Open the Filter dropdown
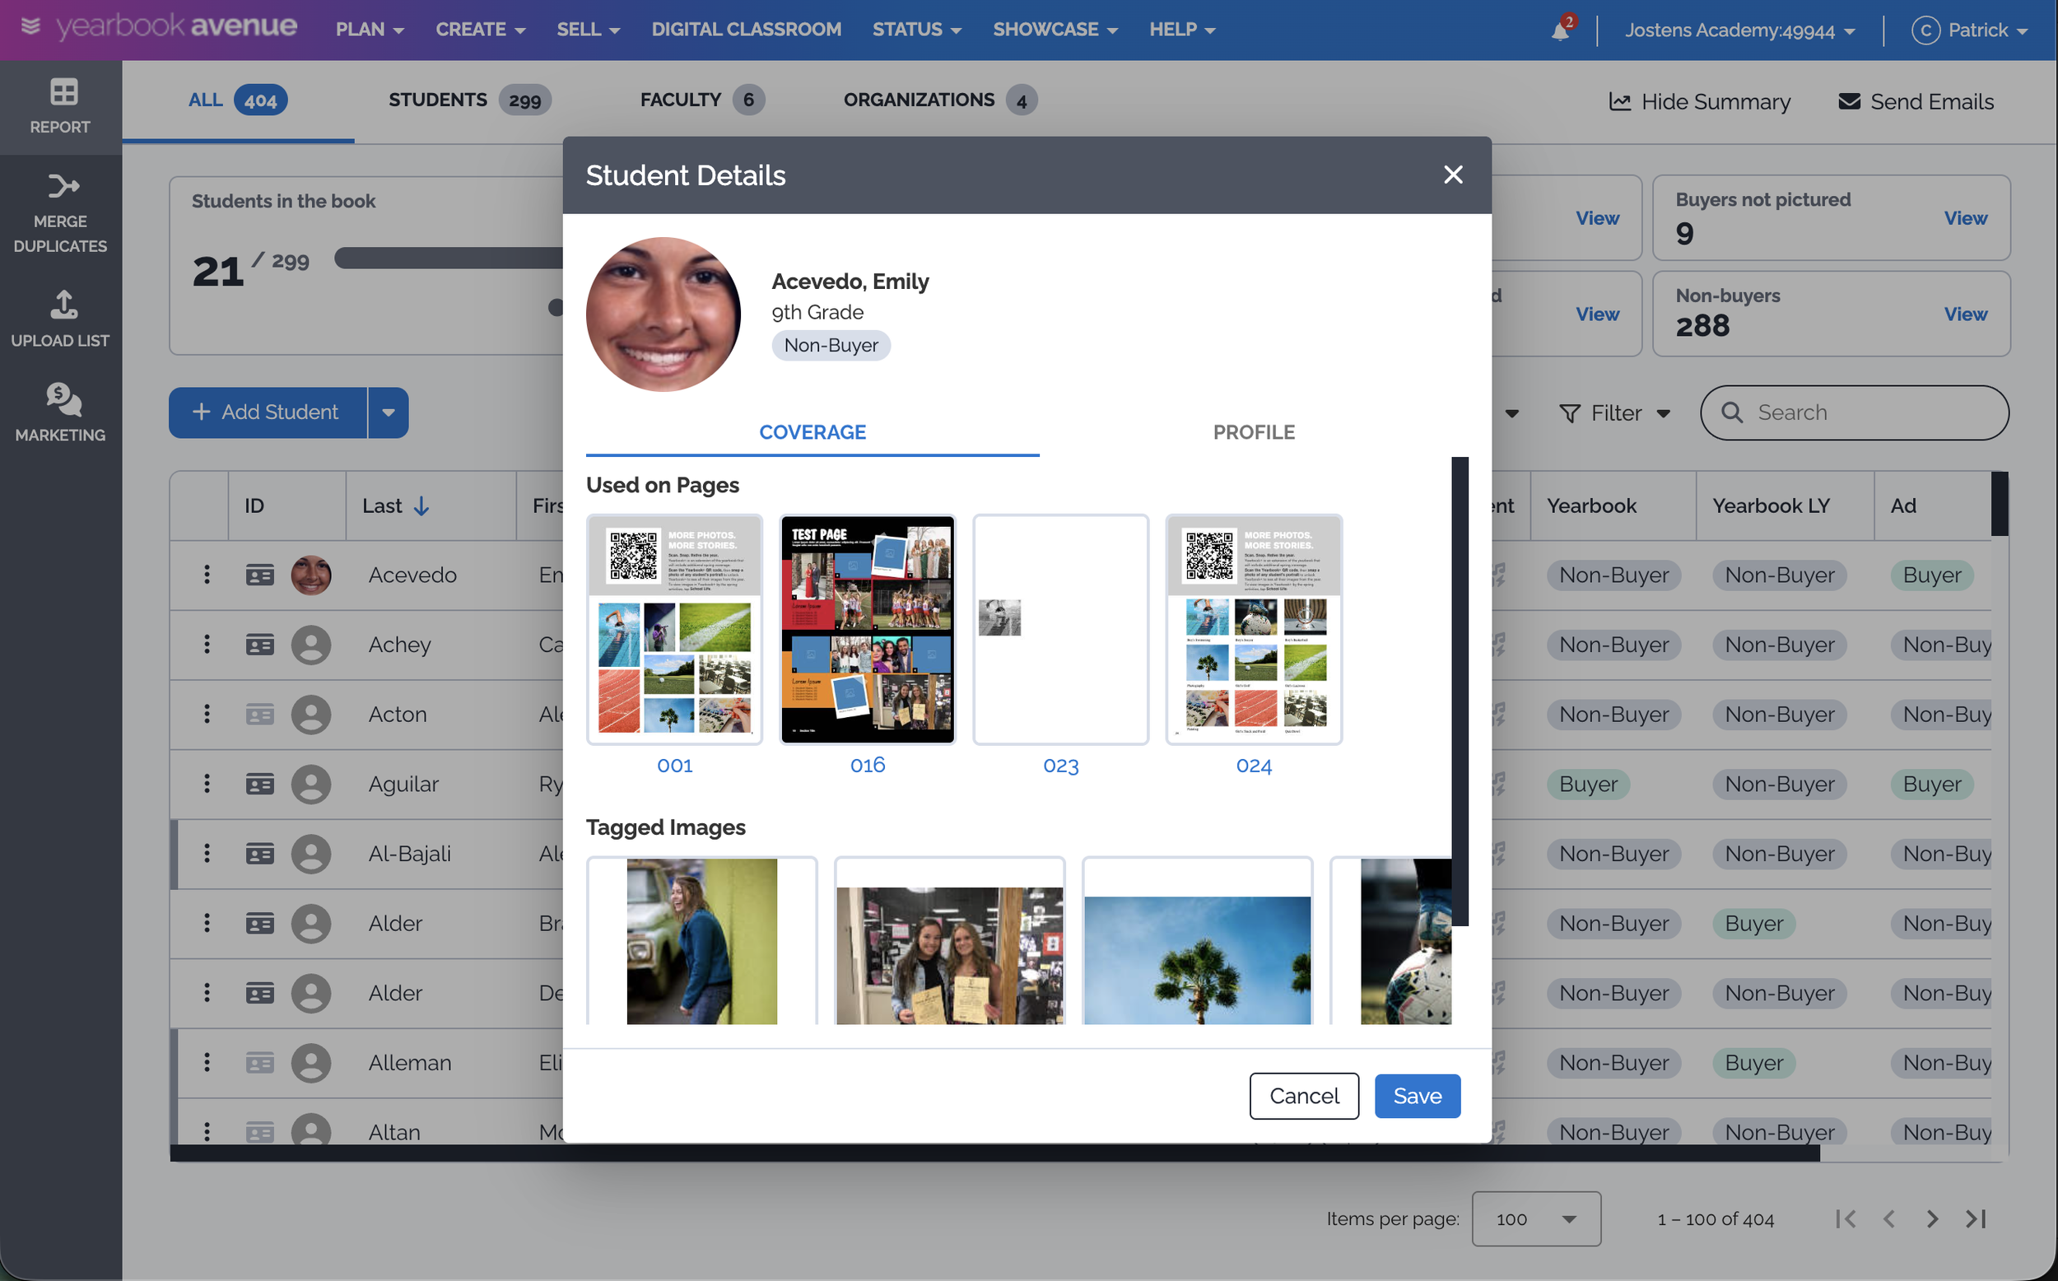The height and width of the screenshot is (1281, 2058). click(1614, 412)
